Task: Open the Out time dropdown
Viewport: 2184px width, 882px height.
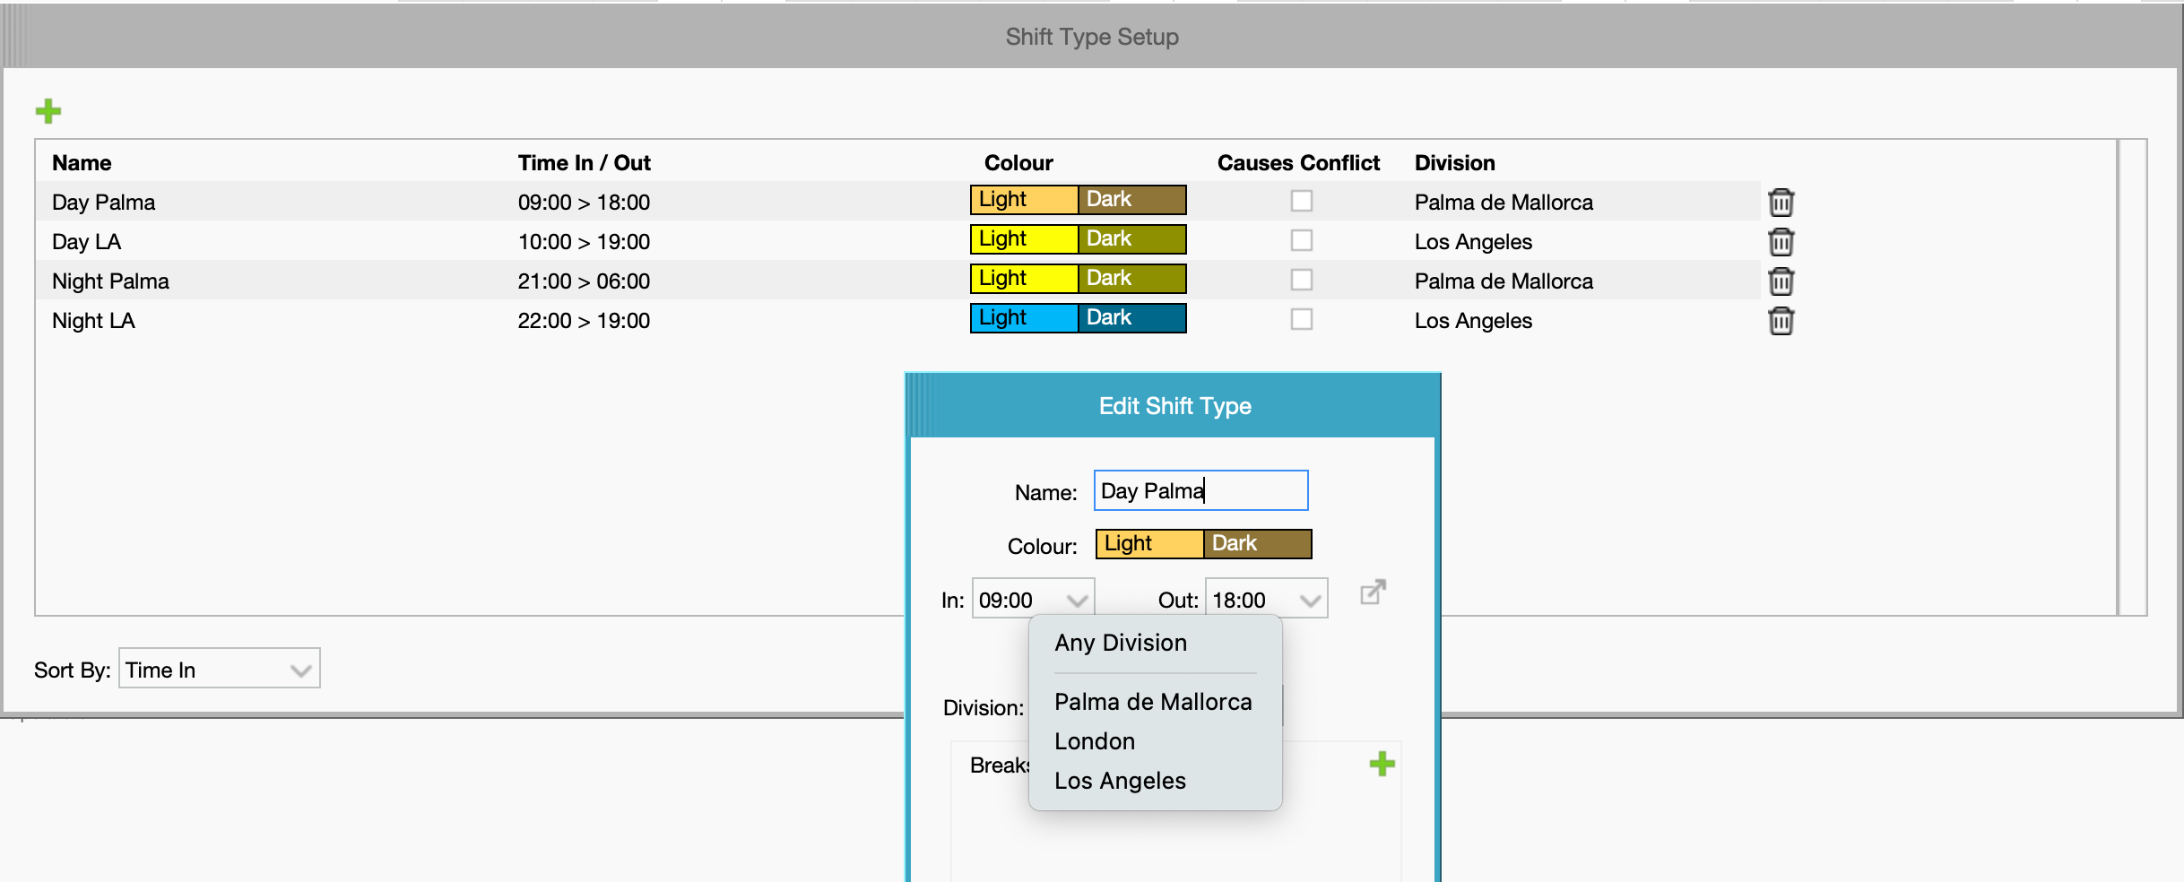Action: tap(1266, 599)
